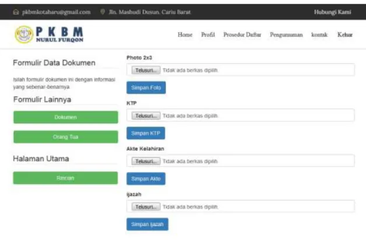Click Keluar to log out
The image size is (366, 240).
pos(345,35)
